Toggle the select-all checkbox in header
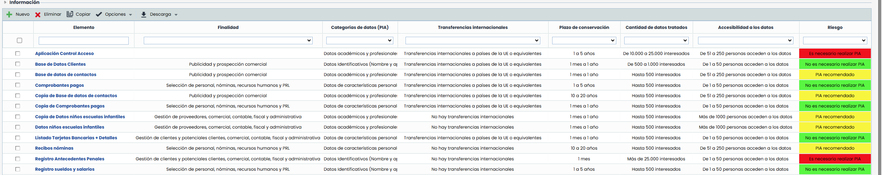 (x=20, y=40)
